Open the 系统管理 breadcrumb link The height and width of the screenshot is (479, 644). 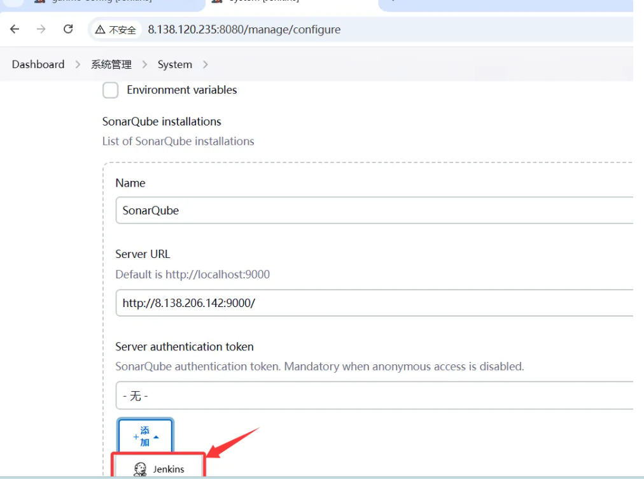tap(111, 64)
